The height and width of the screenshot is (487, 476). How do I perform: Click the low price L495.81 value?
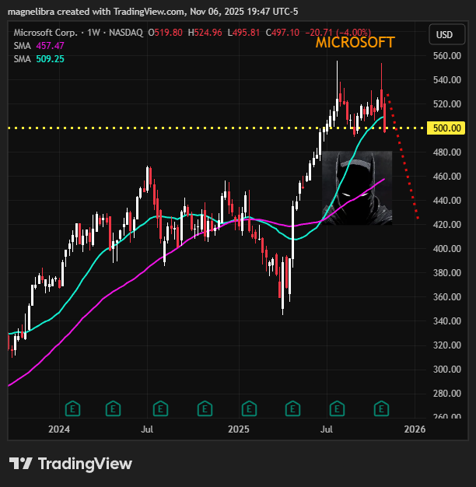[x=243, y=33]
